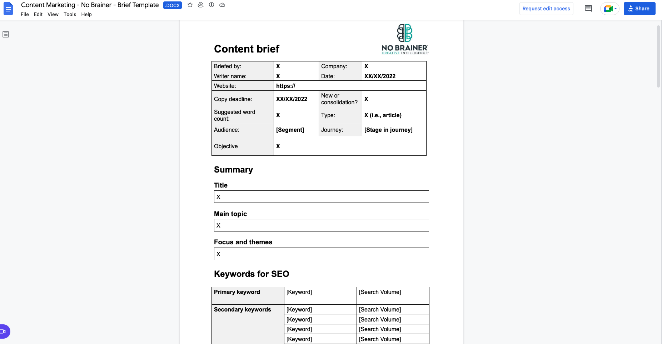
Task: Click the camera widget at the lower left
Action: tap(4, 331)
